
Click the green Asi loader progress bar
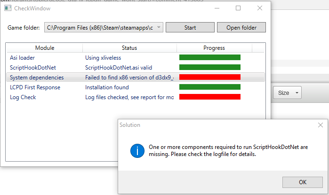[x=210, y=57]
